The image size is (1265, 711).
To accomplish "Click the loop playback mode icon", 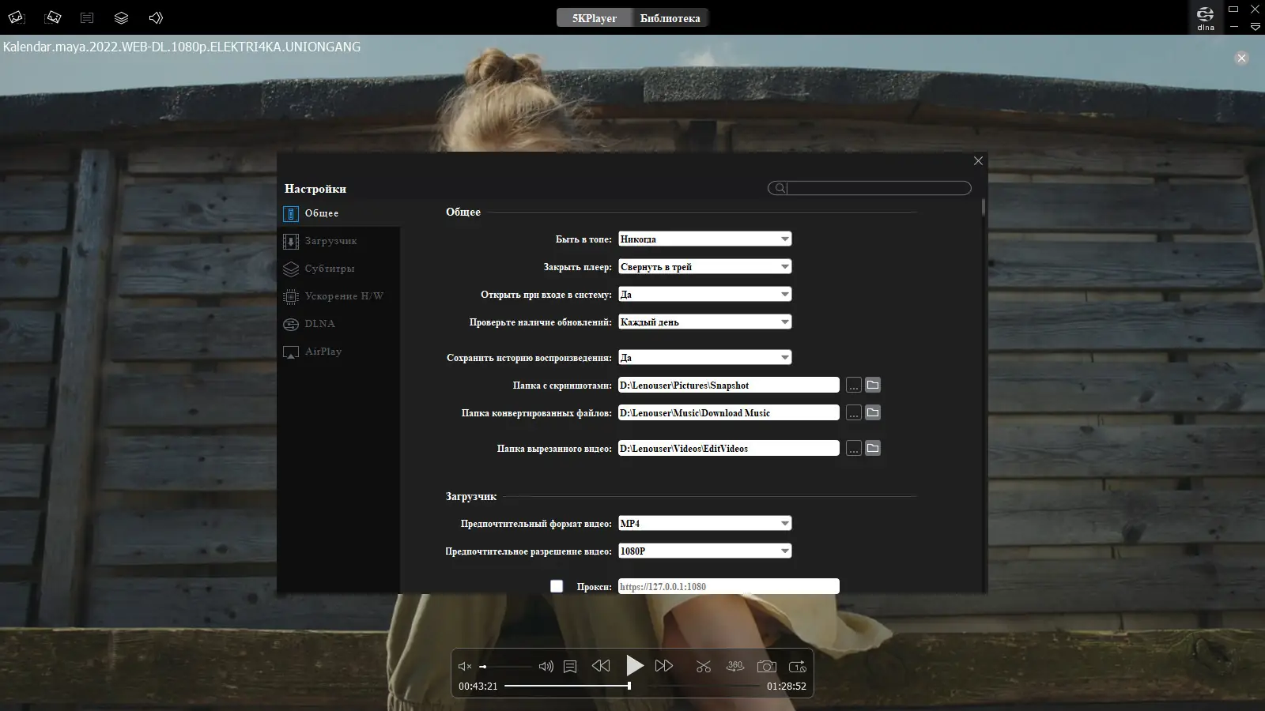I will pyautogui.click(x=798, y=666).
